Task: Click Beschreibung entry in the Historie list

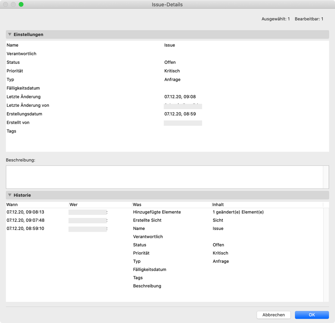Action: coord(147,286)
